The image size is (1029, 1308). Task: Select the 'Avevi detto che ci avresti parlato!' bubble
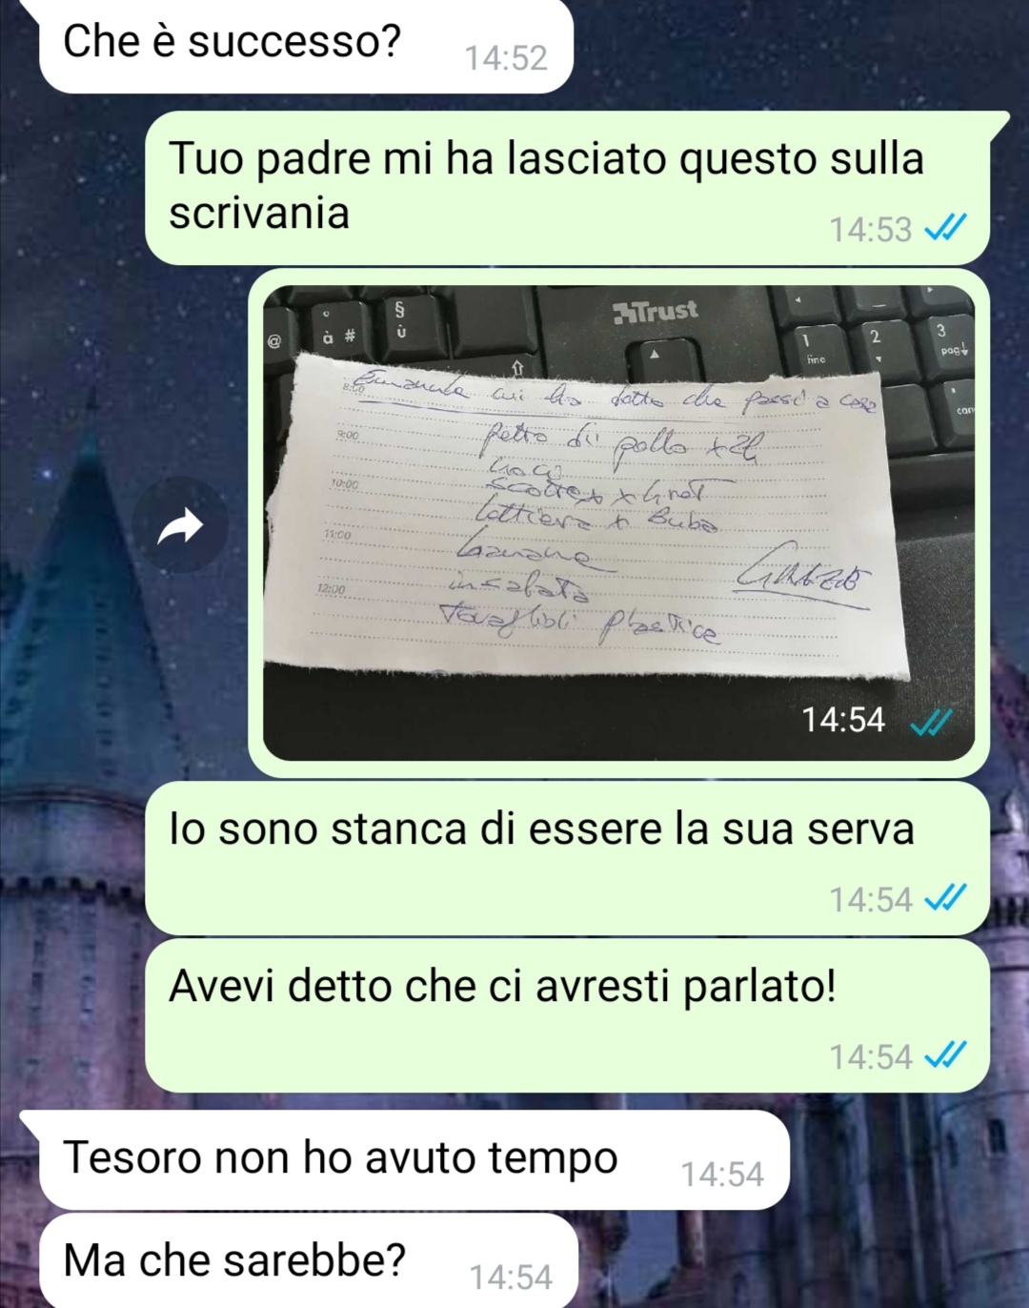coord(568,1016)
